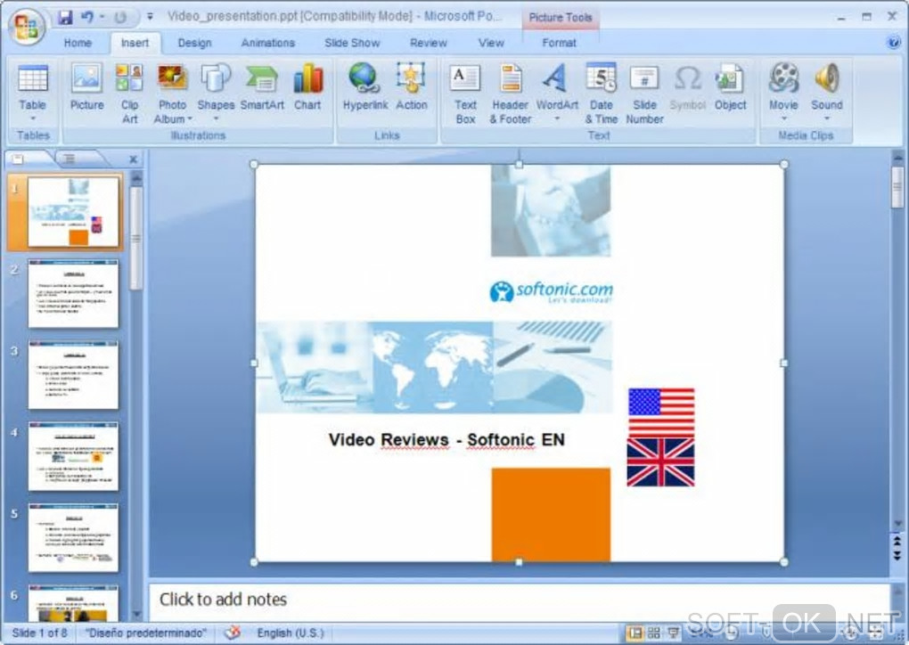Select the UK flag image on slide

point(661,461)
